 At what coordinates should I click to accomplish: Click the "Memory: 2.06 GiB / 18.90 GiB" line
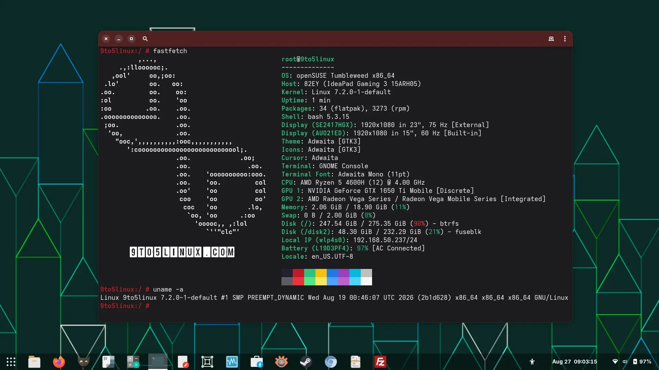click(x=345, y=207)
